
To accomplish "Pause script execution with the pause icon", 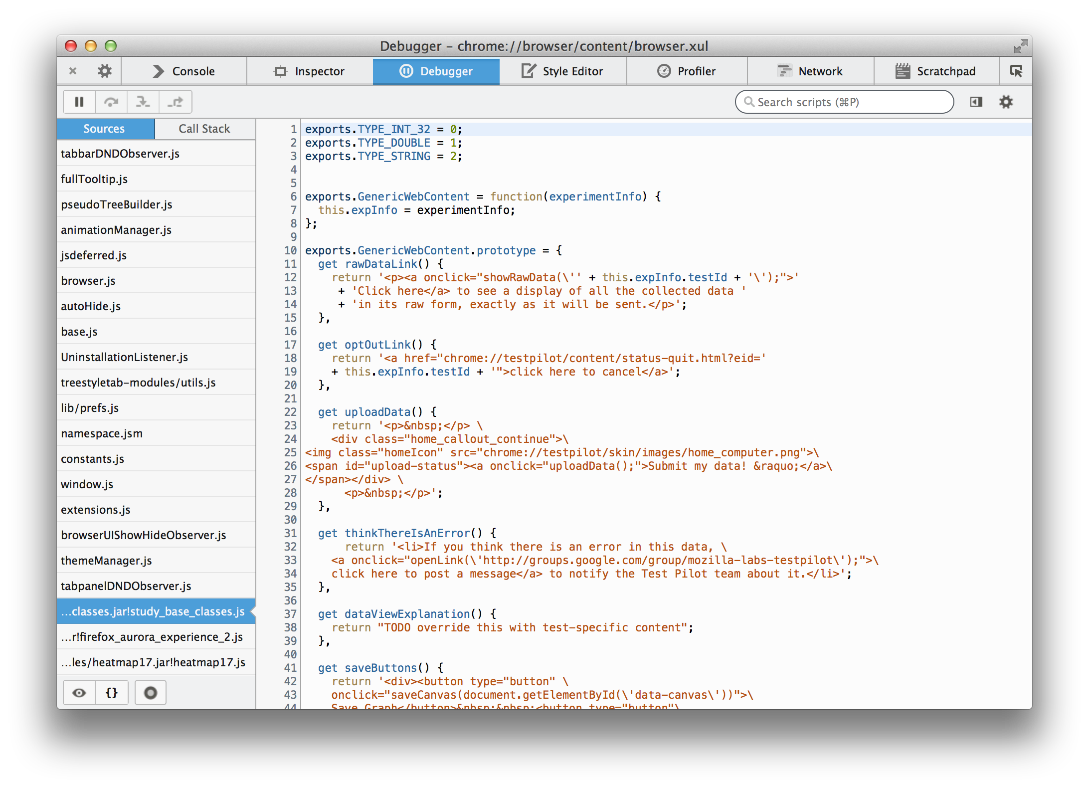I will pyautogui.click(x=79, y=101).
